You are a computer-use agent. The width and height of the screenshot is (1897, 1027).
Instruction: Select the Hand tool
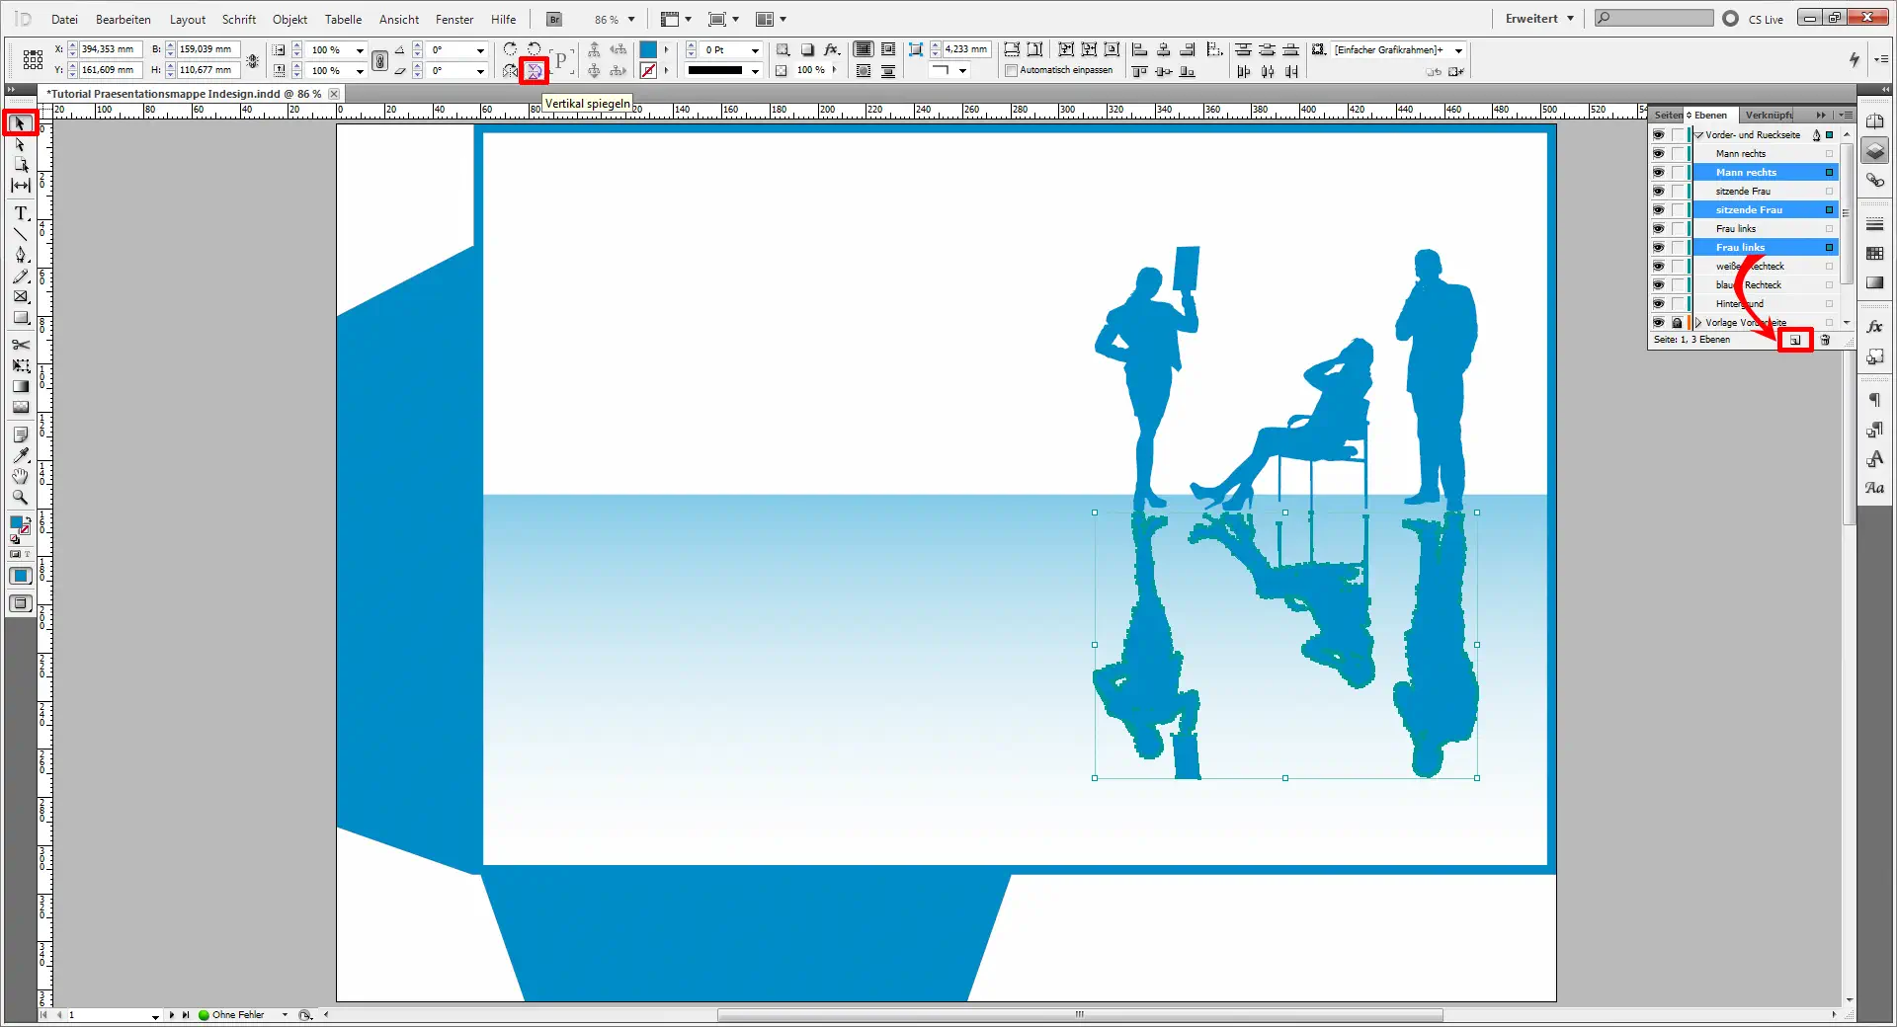coord(20,477)
